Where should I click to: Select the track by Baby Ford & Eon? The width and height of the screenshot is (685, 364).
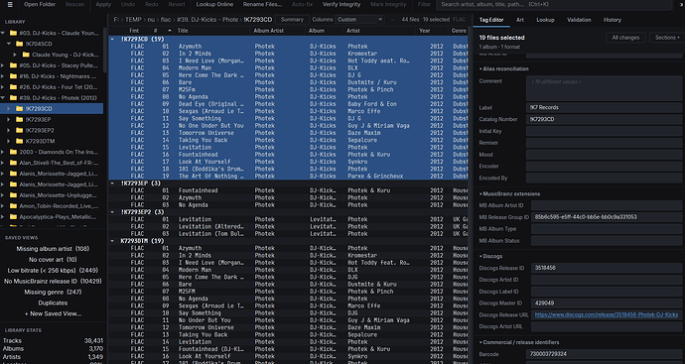pos(288,104)
